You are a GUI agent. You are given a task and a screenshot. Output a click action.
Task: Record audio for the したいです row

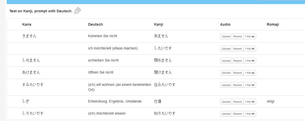(x=237, y=48)
